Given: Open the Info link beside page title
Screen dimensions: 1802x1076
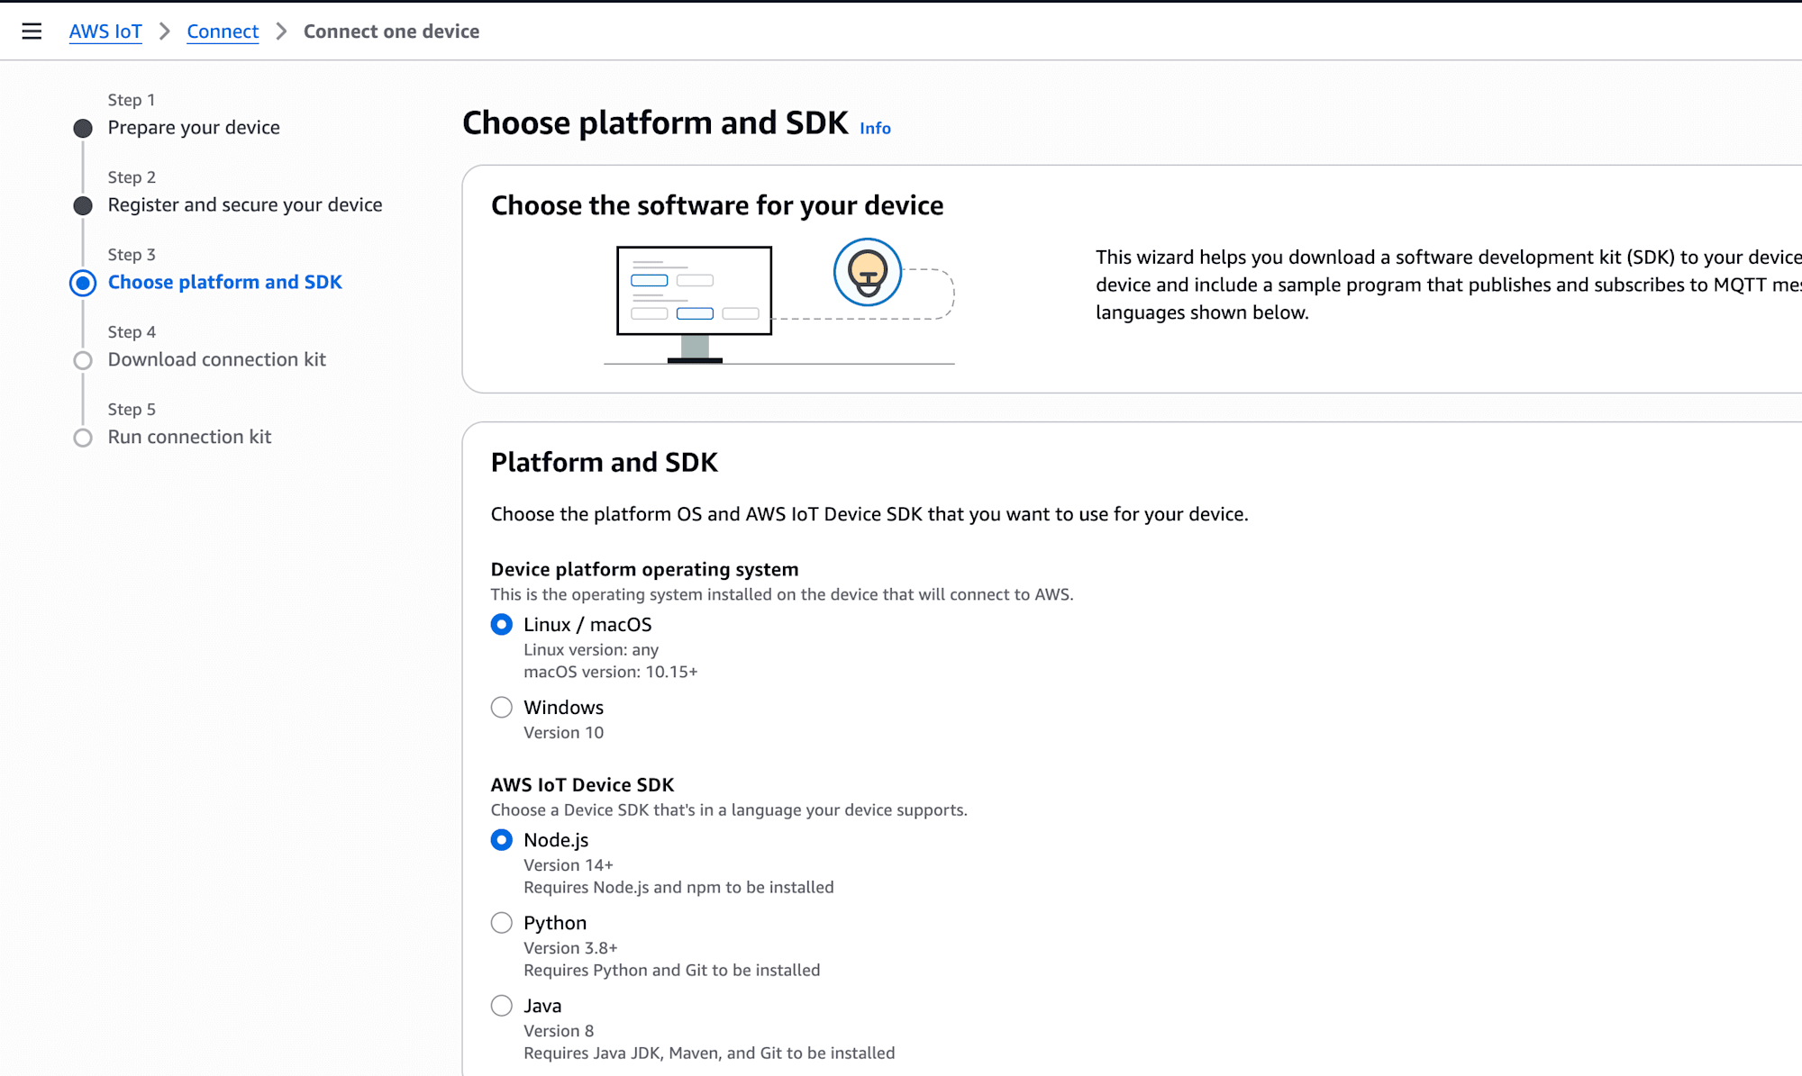Looking at the screenshot, I should click(x=875, y=128).
